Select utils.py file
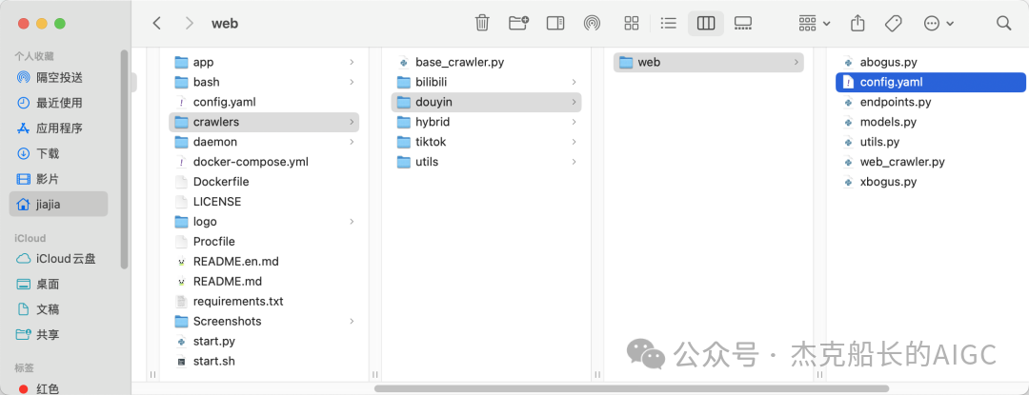Viewport: 1029px width, 395px height. [x=931, y=142]
